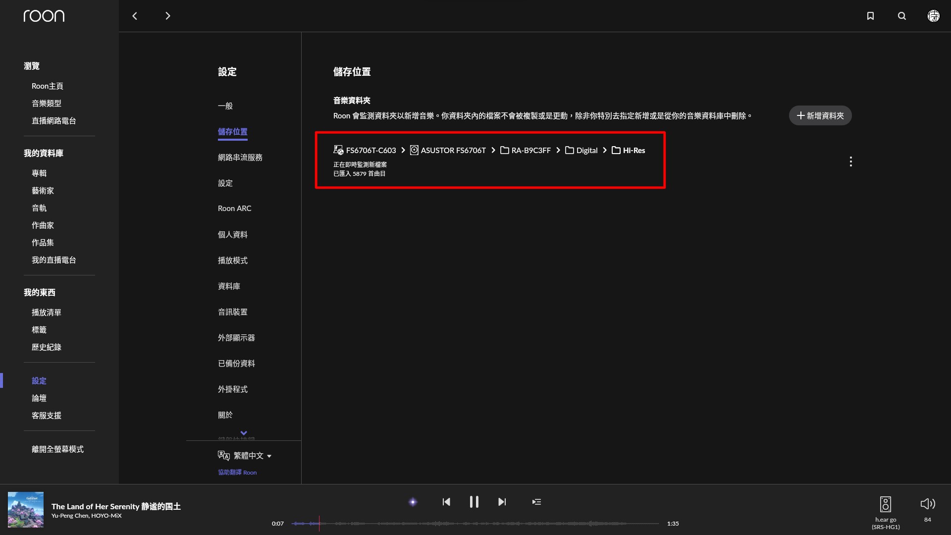Select Roon ARC settings tab
The width and height of the screenshot is (951, 535).
pos(235,209)
